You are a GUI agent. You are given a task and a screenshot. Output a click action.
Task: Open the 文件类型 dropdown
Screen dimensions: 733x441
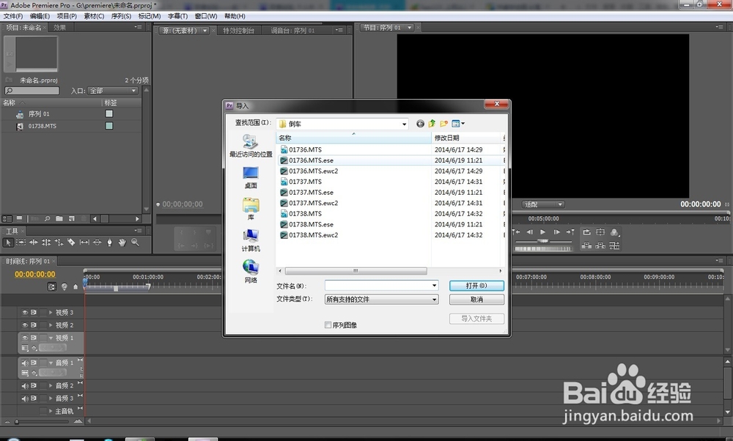coord(434,300)
